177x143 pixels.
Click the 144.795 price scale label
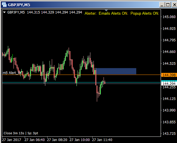click(x=169, y=40)
